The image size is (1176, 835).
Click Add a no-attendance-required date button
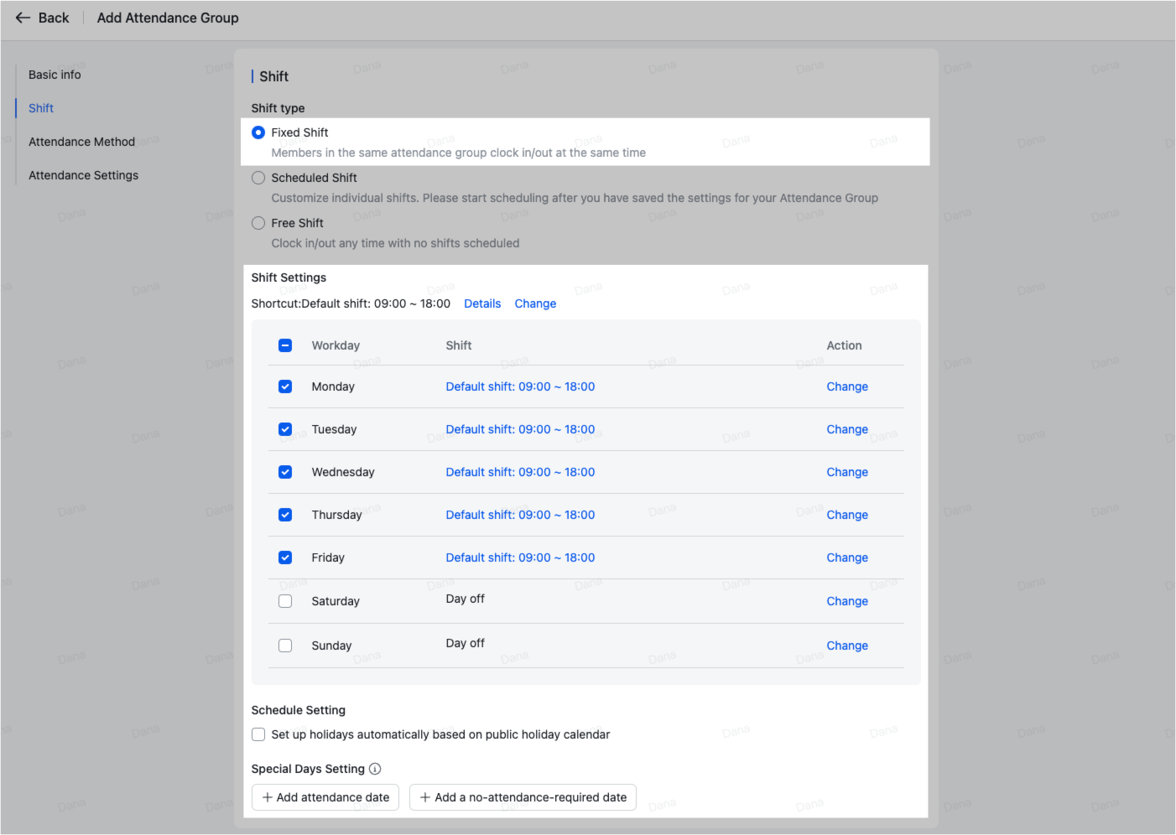(523, 797)
